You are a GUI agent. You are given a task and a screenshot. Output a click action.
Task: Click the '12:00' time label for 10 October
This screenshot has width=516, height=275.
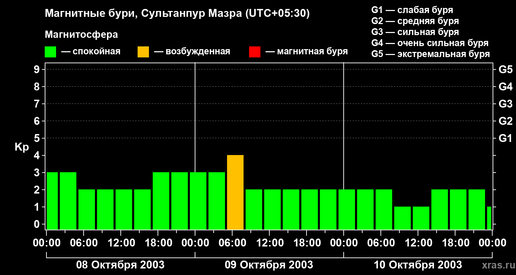point(418,243)
